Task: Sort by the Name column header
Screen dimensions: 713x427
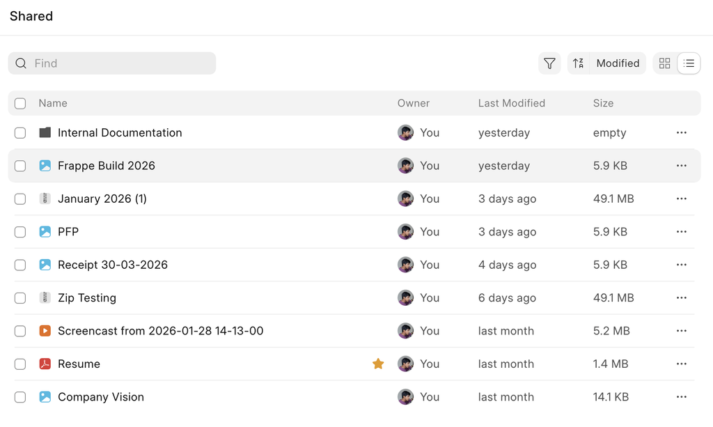Action: pyautogui.click(x=53, y=103)
